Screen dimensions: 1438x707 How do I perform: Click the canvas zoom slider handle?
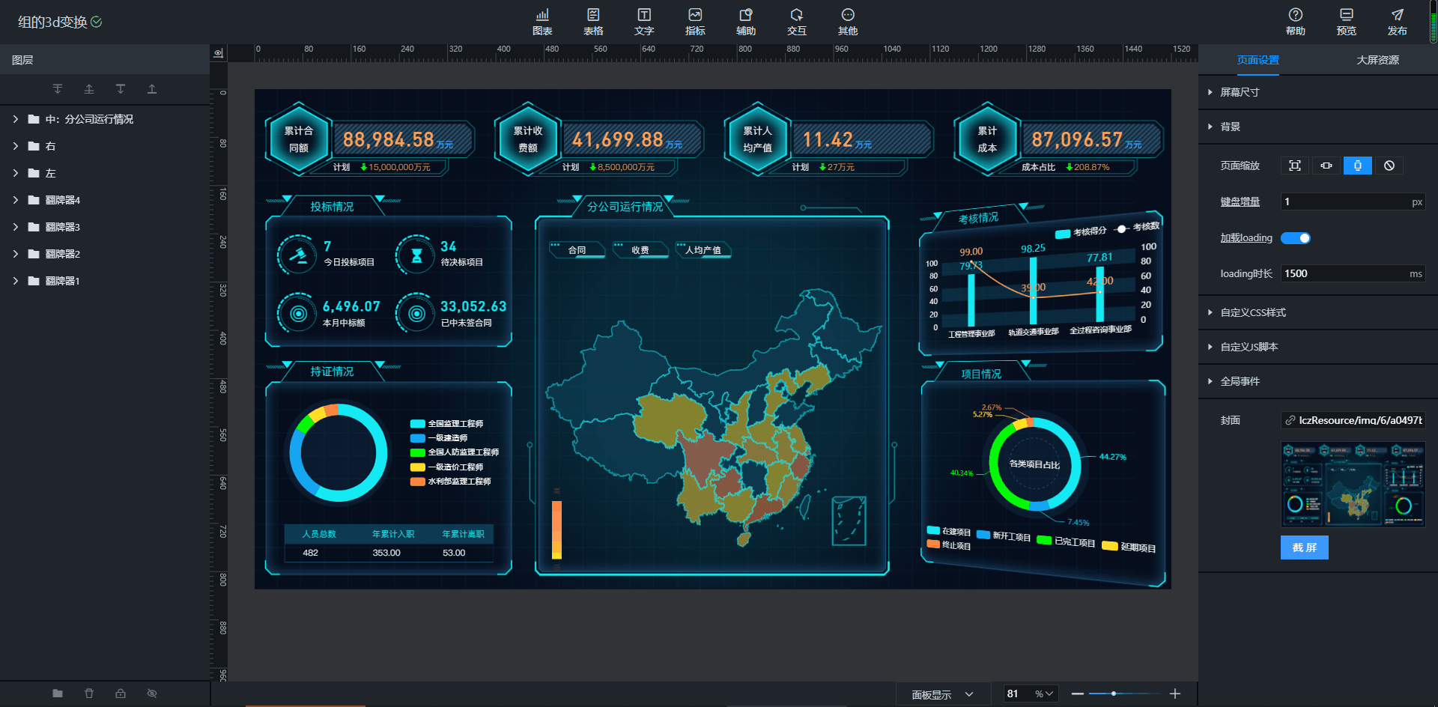coord(1114,694)
